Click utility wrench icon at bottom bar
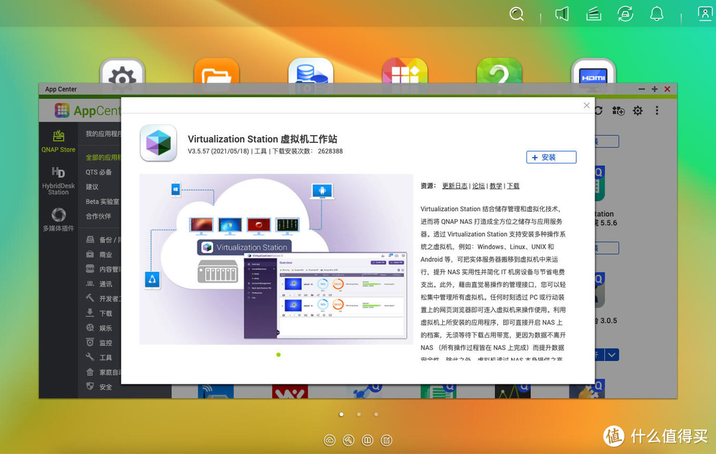Screen dimensions: 716x454 349,440
